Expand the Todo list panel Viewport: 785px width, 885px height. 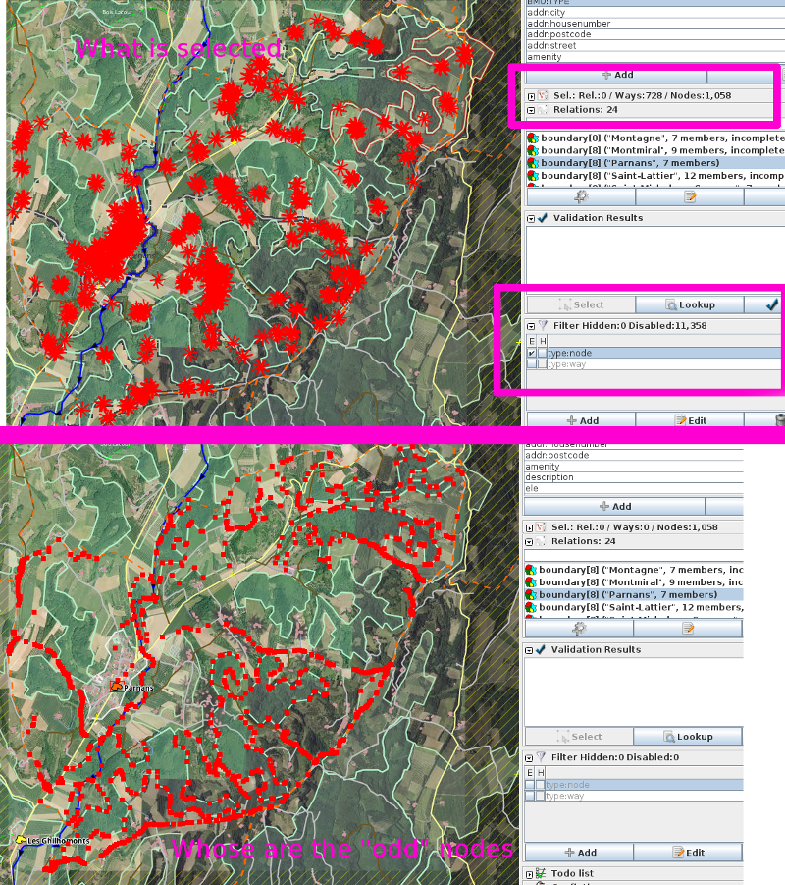529,874
